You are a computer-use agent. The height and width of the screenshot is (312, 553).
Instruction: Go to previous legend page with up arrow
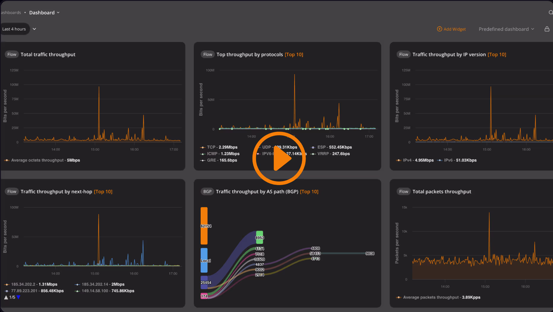[6, 297]
